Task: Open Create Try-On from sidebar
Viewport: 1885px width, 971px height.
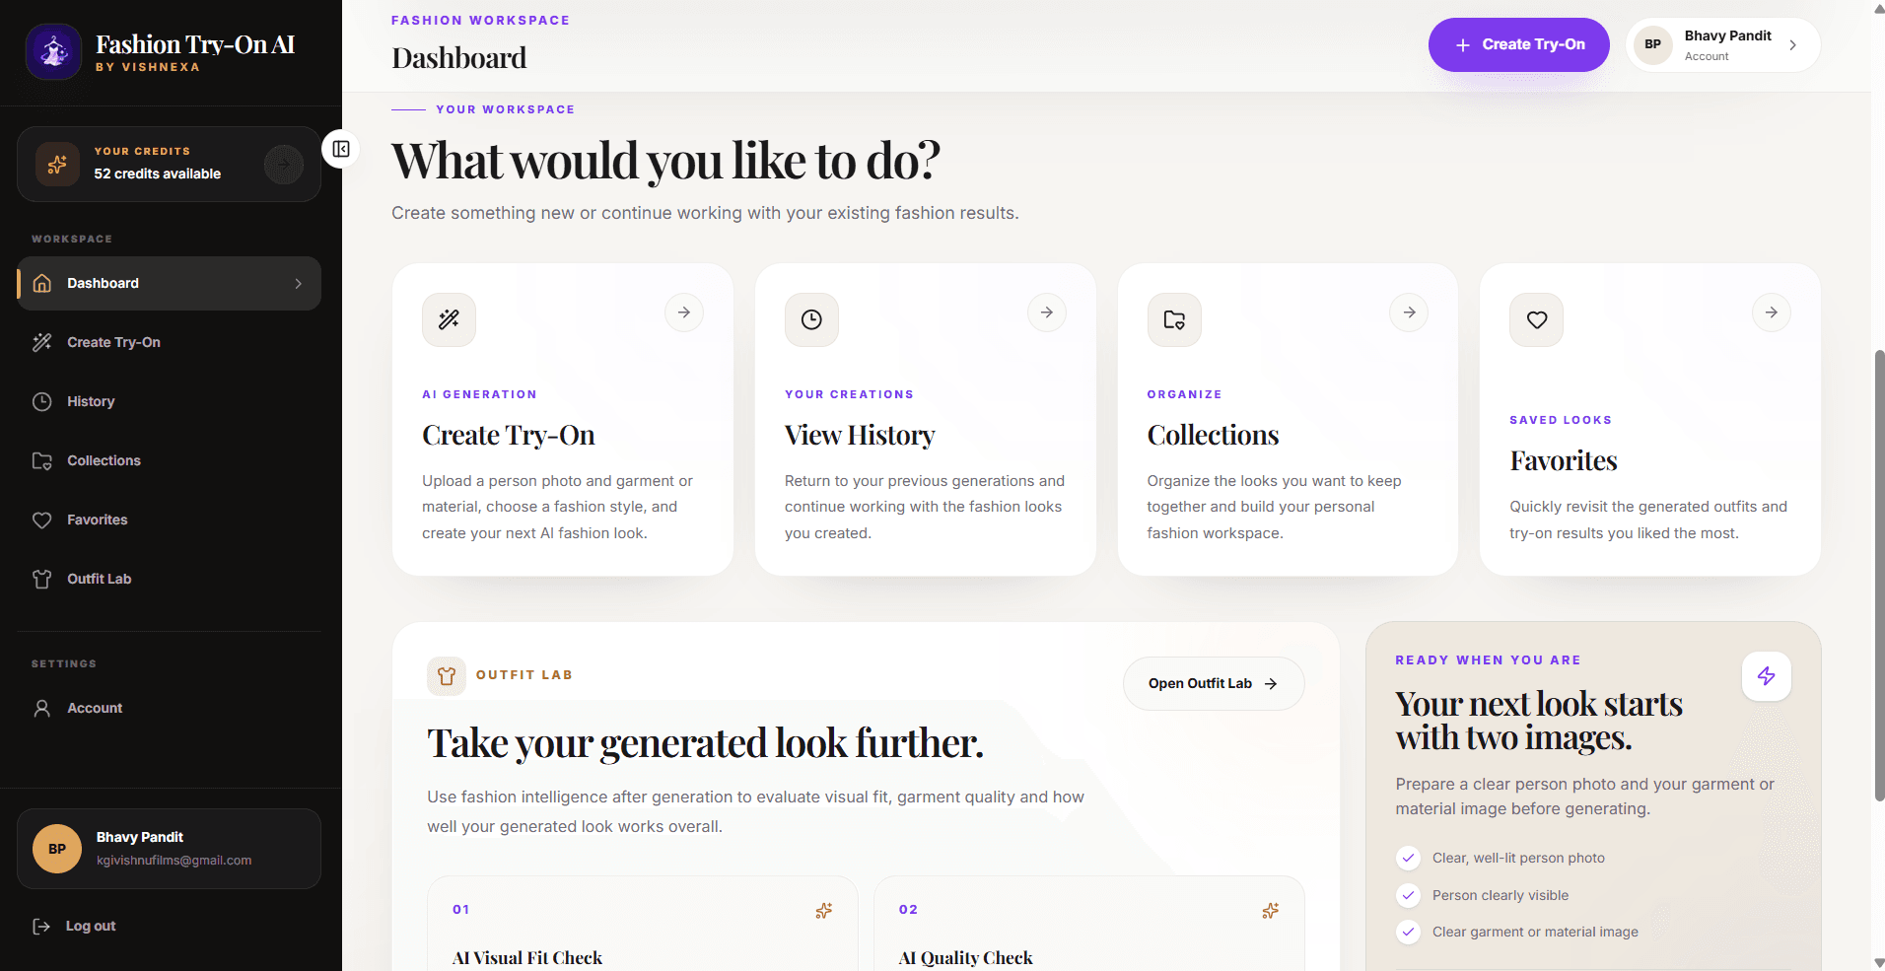Action: pos(169,342)
